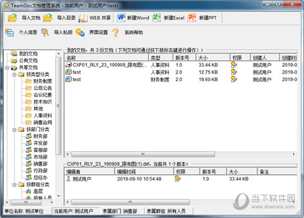Select the 行政部 department
Screen dimensions: 304x218
point(40,171)
